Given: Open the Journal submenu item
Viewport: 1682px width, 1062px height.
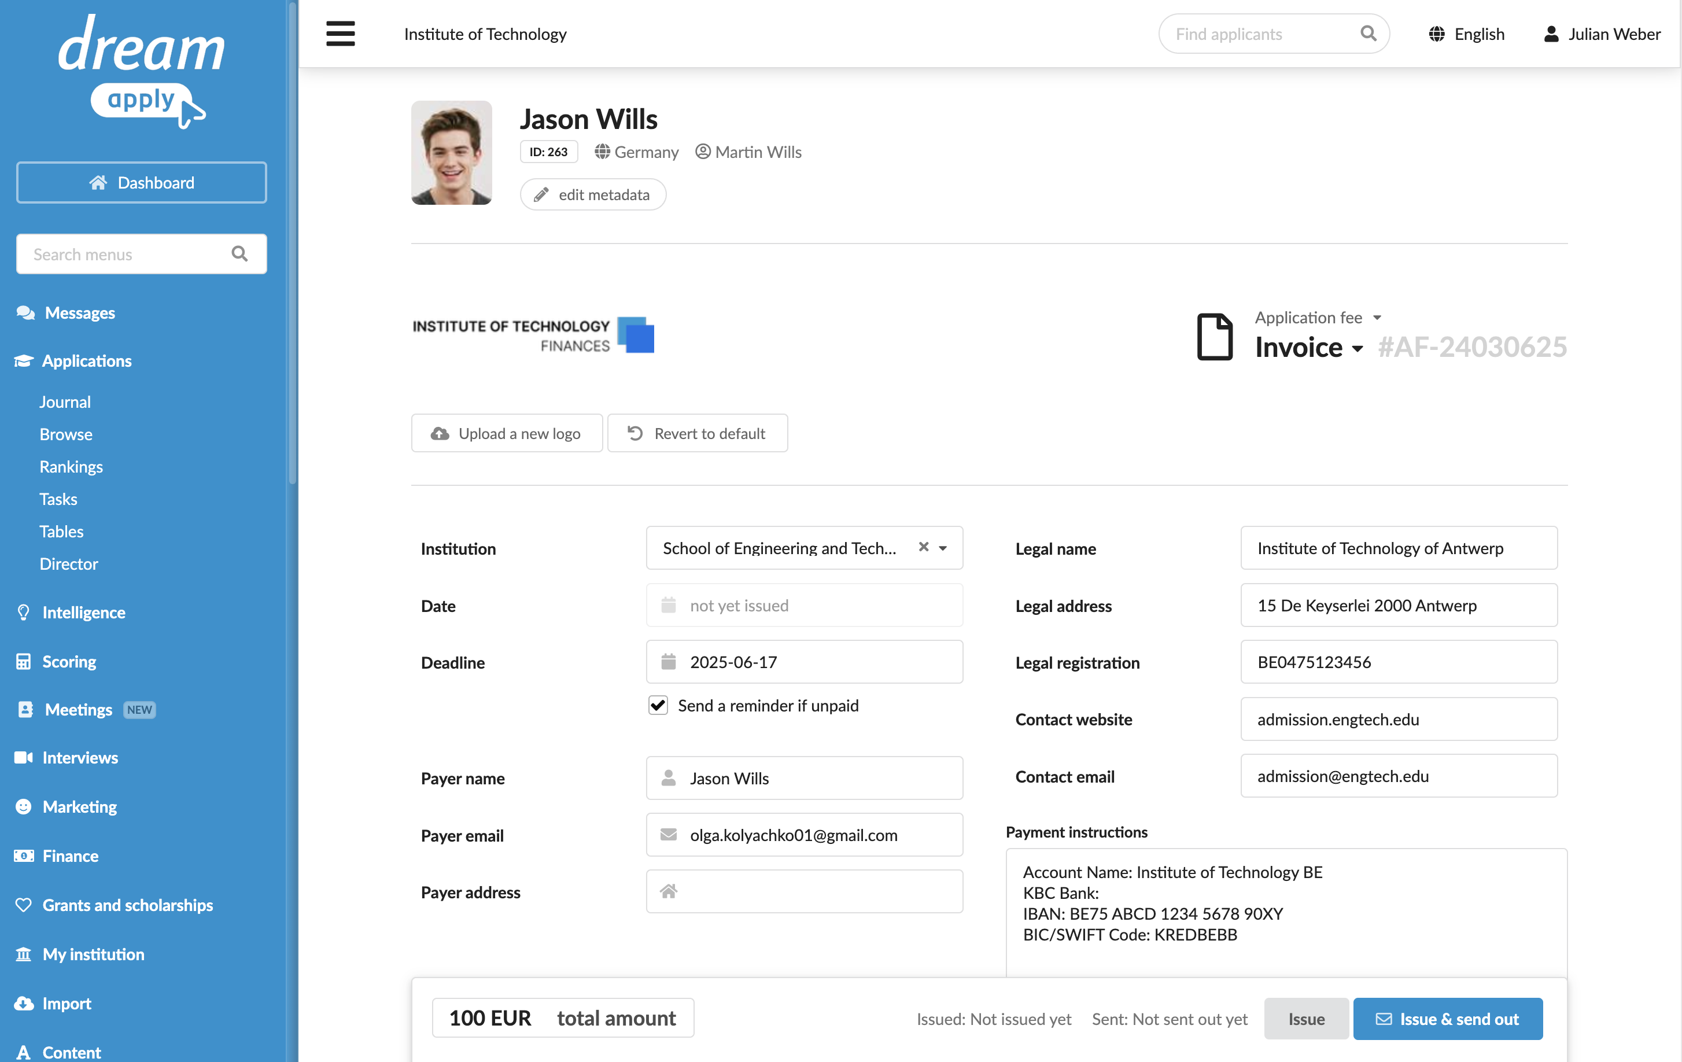Looking at the screenshot, I should click(x=65, y=402).
